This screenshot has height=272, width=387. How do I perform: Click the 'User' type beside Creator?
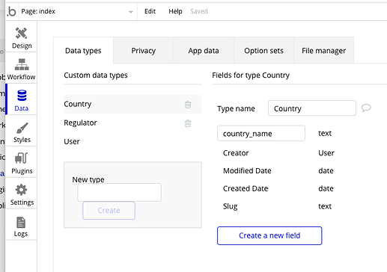(x=326, y=153)
